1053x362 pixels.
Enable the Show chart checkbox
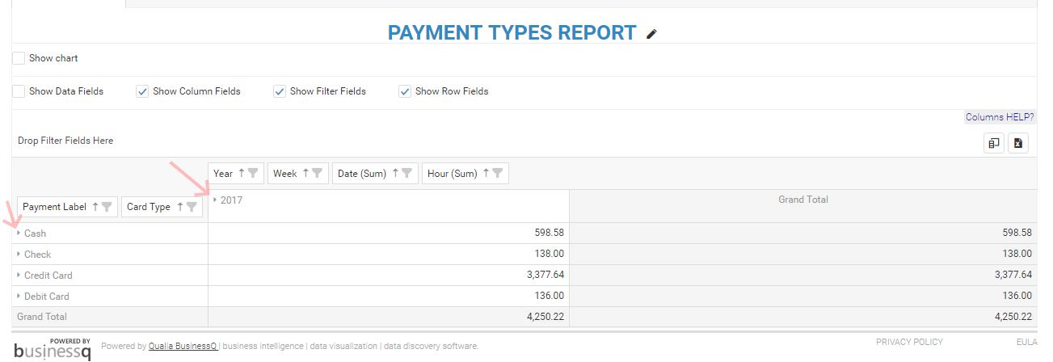click(19, 58)
